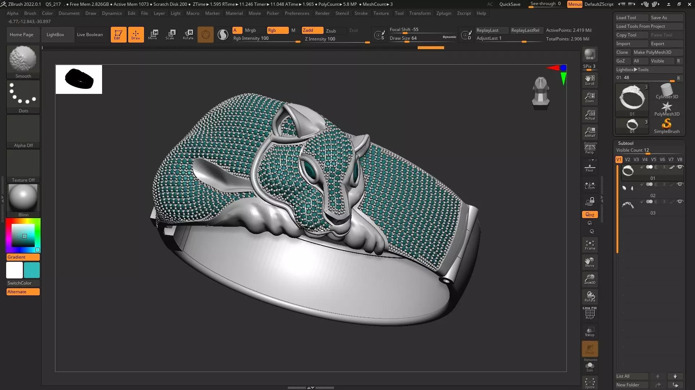The height and width of the screenshot is (390, 695).
Task: Click the teal secondary color swatch
Action: (32, 270)
